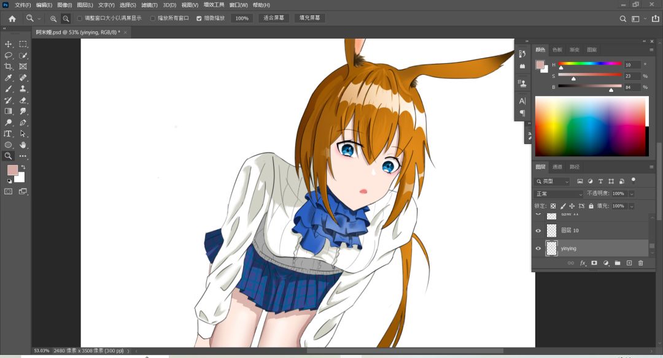Click the hue H slider
Image resolution: width=663 pixels, height=358 pixels.
[590, 64]
